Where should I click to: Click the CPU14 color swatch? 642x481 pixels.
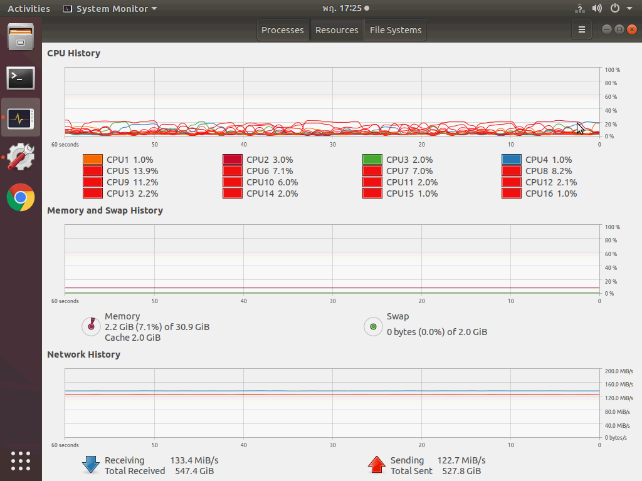coord(233,194)
